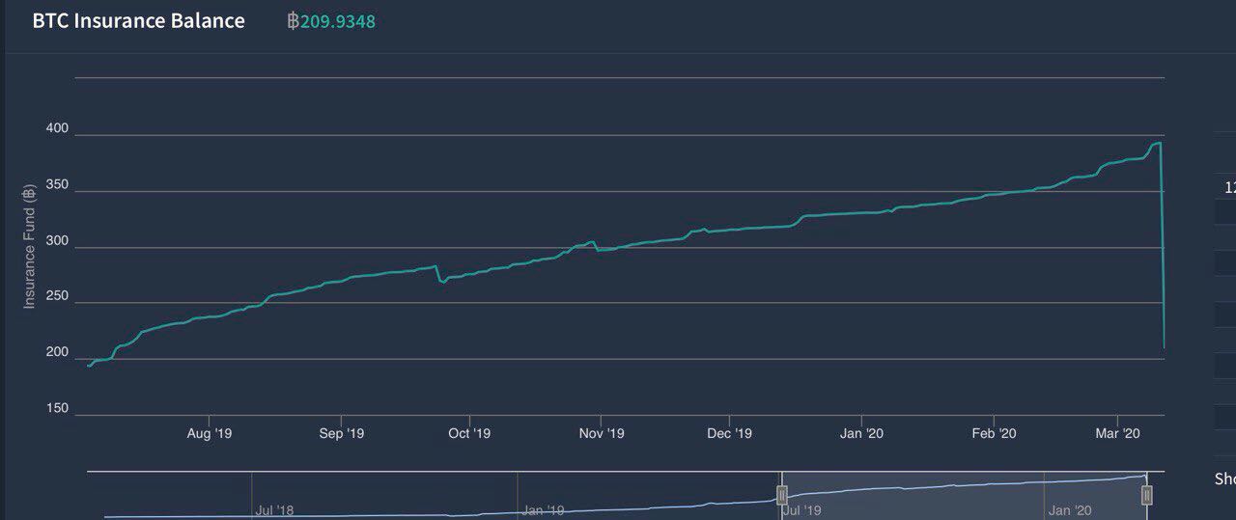Click the Nov '19 x-axis label

602,434
